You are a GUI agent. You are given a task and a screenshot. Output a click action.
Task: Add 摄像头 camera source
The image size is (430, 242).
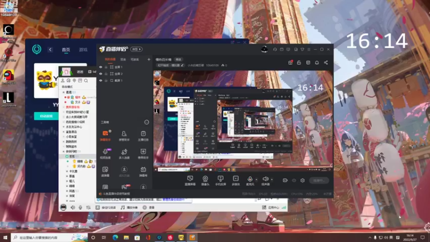point(205,181)
